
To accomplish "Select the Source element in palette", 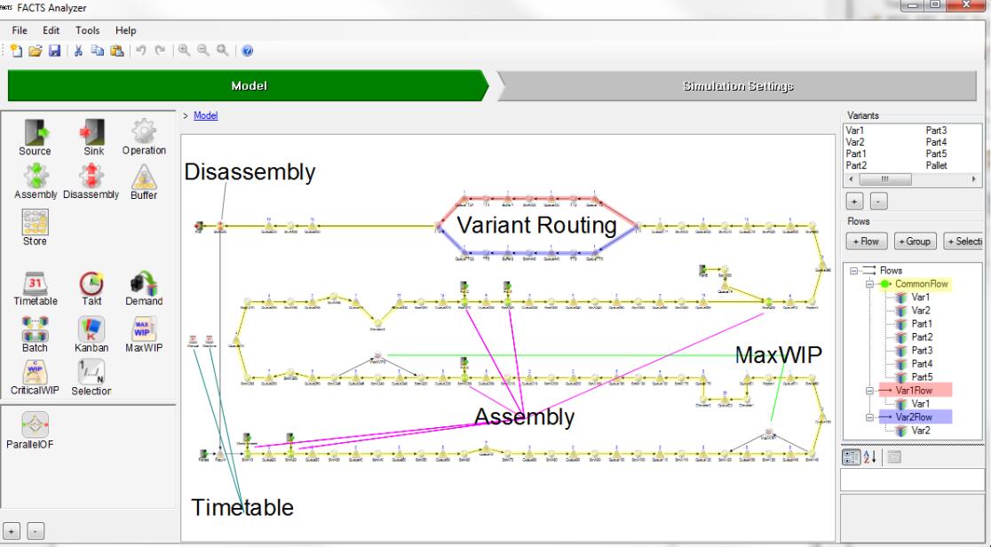I will pos(35,138).
